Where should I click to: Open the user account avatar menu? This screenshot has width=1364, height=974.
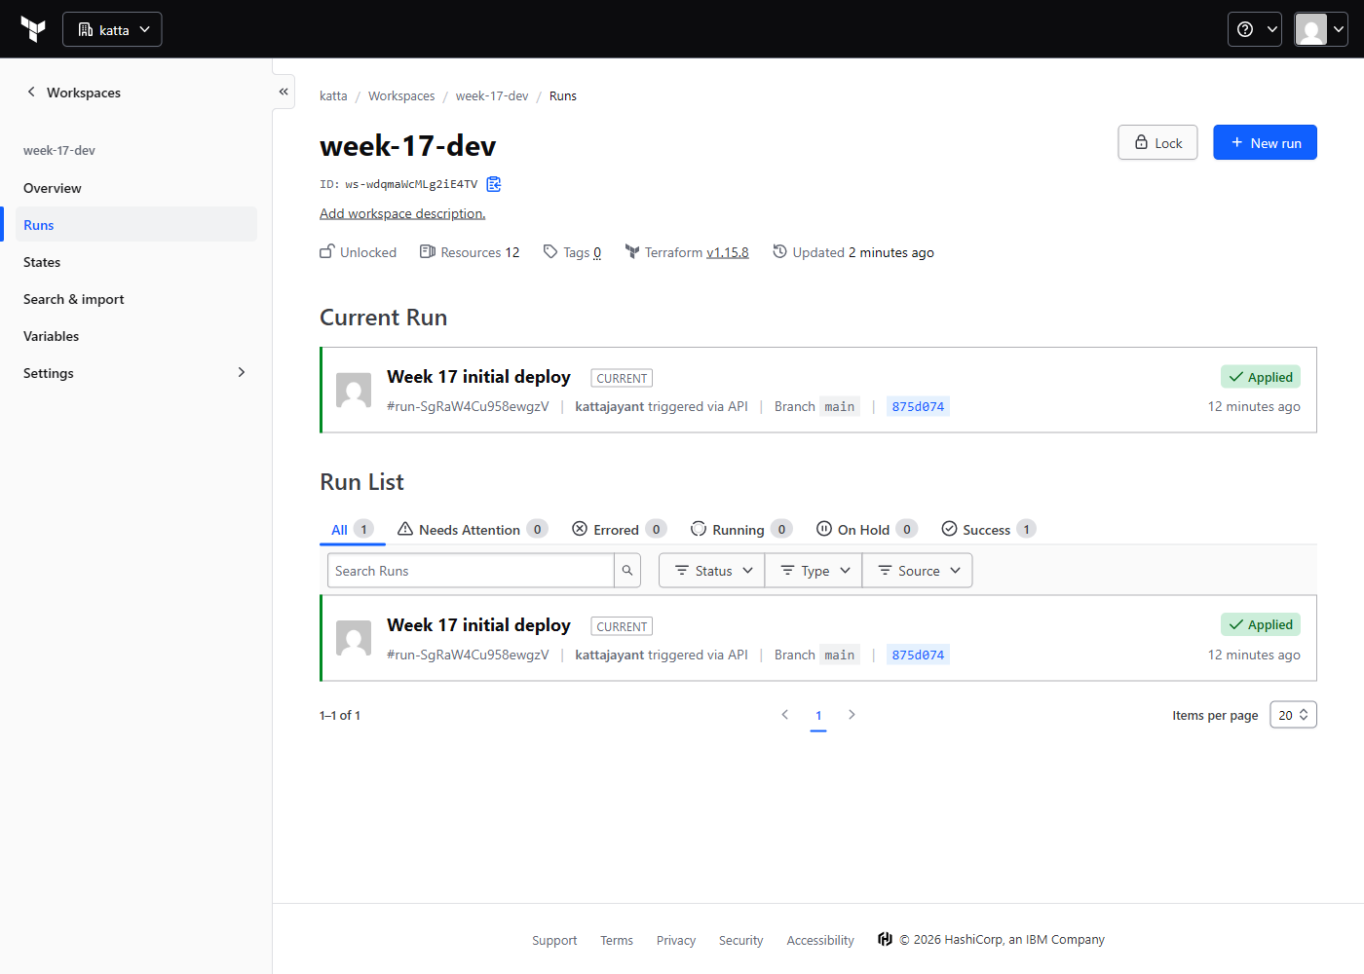click(x=1321, y=29)
